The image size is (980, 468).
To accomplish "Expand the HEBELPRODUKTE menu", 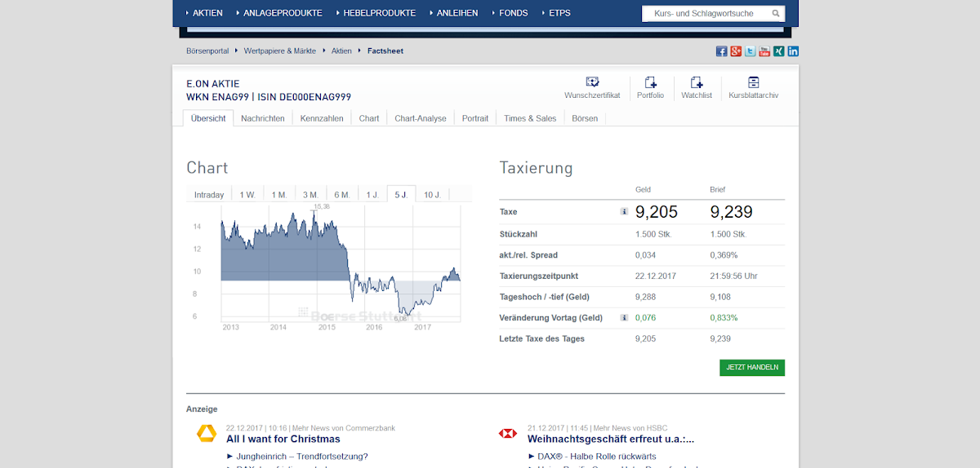I will point(379,13).
